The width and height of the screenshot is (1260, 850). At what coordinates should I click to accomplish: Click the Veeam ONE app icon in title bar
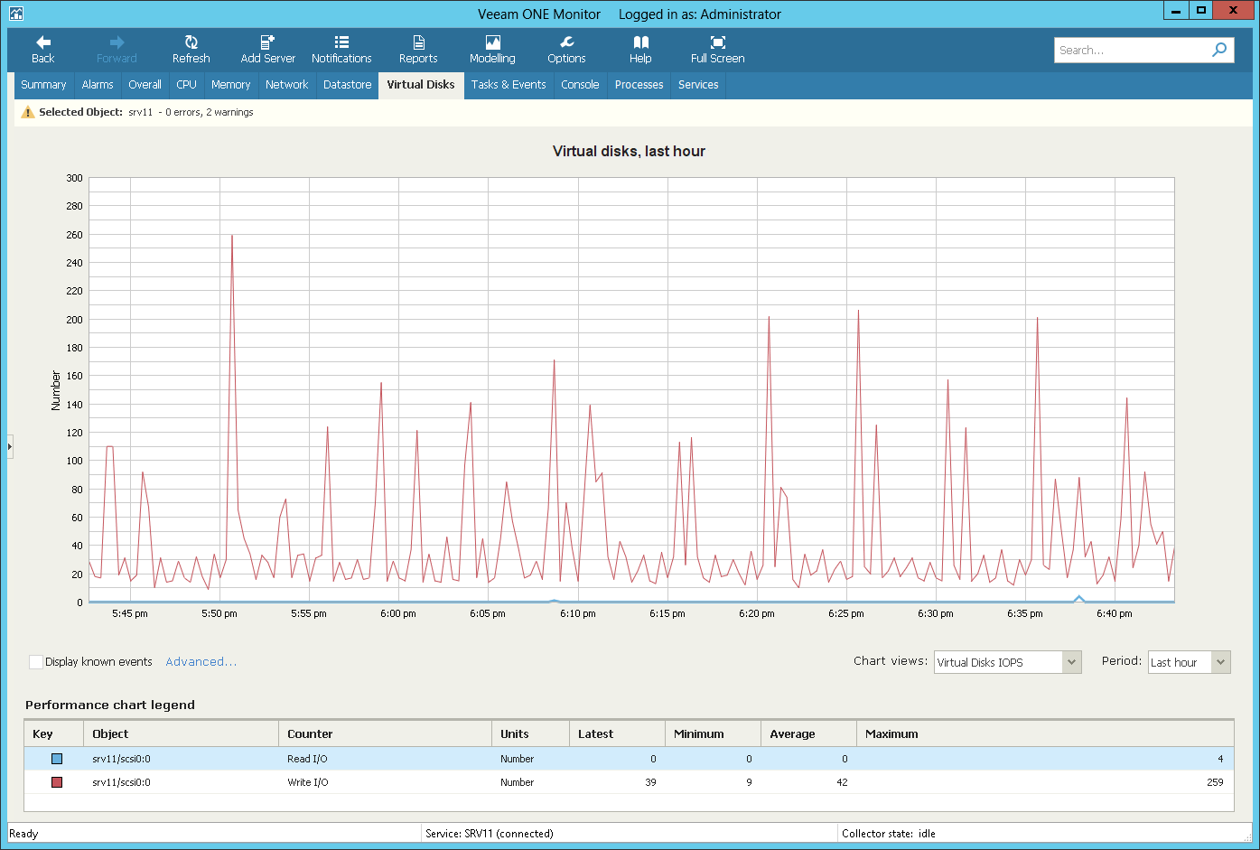[15, 14]
